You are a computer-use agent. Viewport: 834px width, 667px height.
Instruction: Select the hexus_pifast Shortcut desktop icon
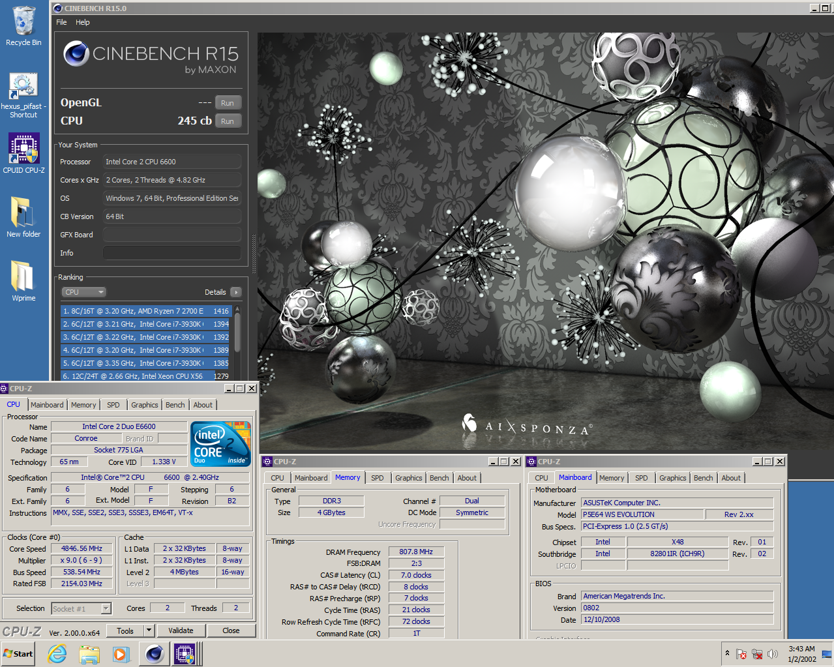click(x=23, y=95)
